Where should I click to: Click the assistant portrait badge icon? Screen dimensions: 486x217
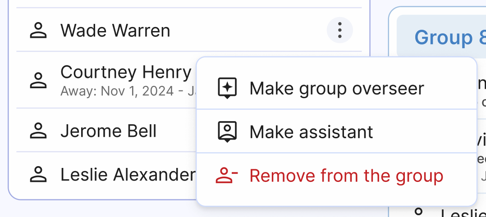click(x=227, y=132)
